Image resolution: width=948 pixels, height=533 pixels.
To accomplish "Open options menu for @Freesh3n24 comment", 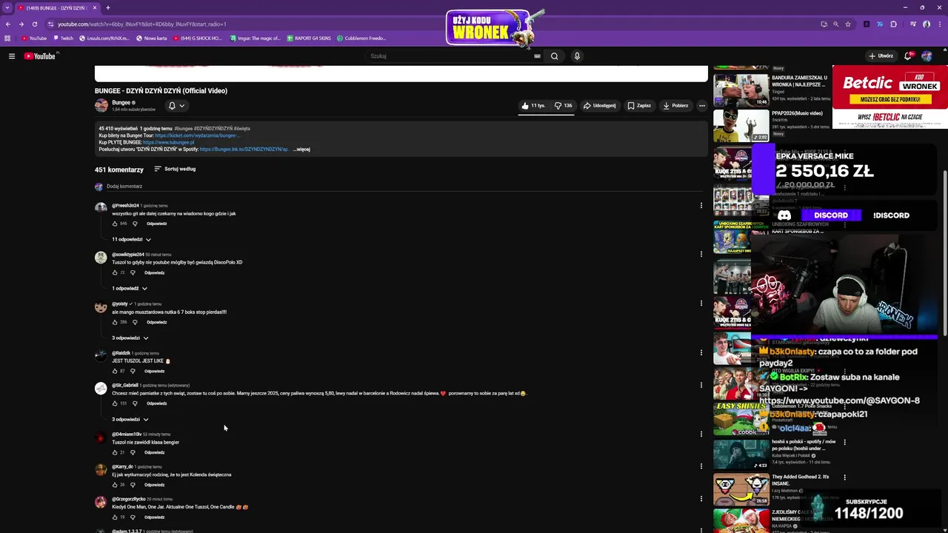I will click(701, 206).
